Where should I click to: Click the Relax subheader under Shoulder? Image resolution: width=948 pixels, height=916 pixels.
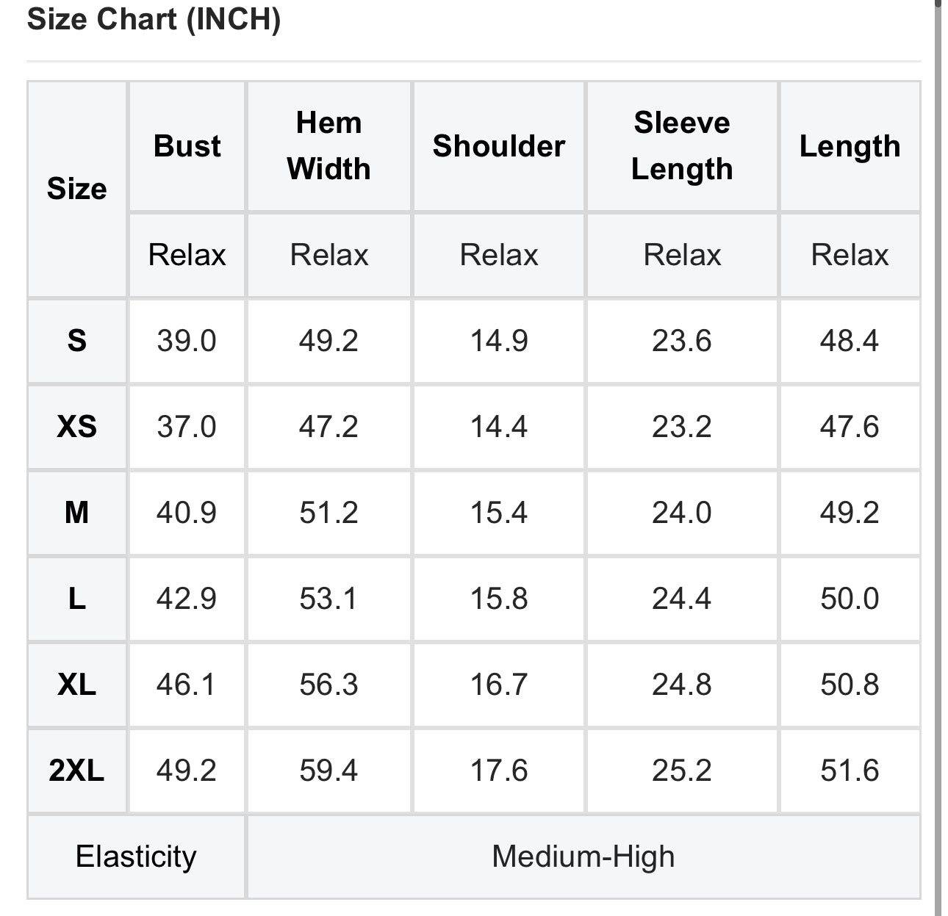pyautogui.click(x=498, y=255)
